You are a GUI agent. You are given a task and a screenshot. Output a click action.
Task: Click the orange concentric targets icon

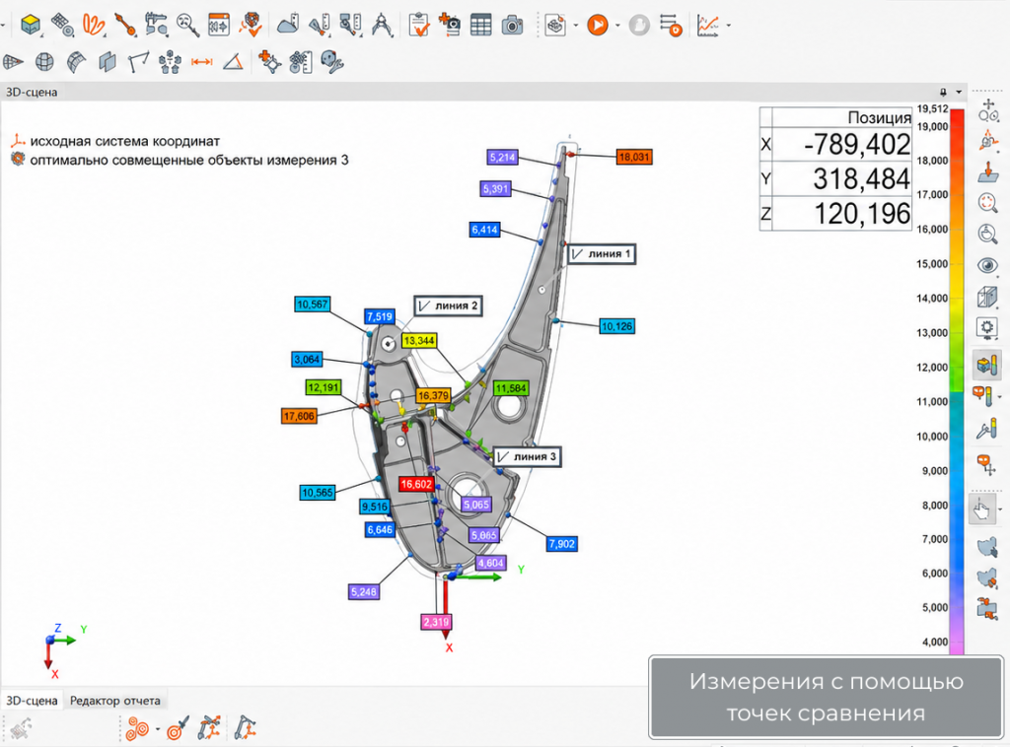[x=137, y=729]
